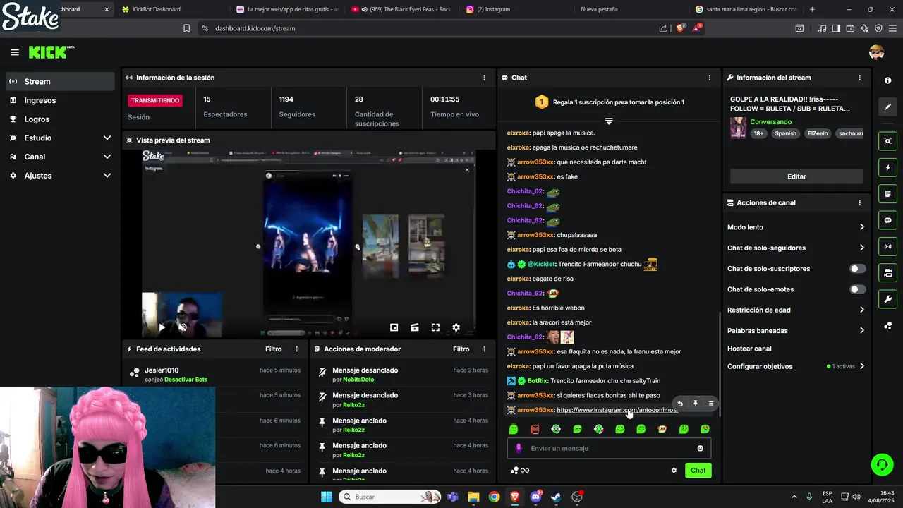Click the red angry emote shortcut
903x508 pixels.
(x=535, y=429)
